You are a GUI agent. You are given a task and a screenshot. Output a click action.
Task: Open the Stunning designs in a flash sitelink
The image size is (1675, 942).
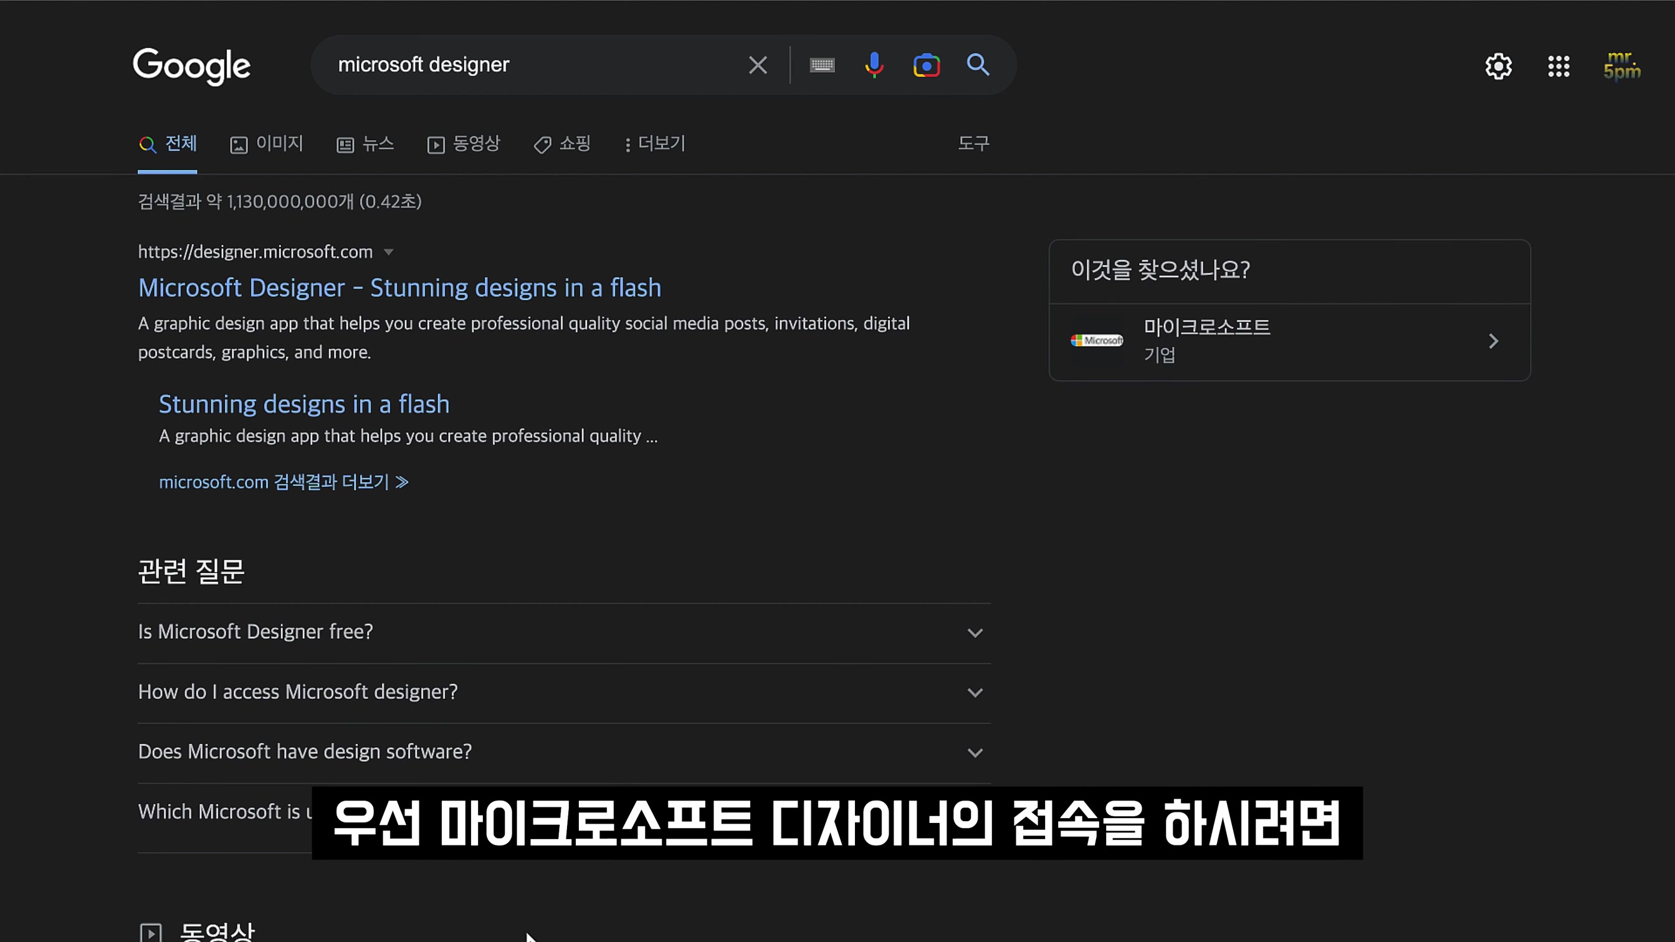coord(304,404)
